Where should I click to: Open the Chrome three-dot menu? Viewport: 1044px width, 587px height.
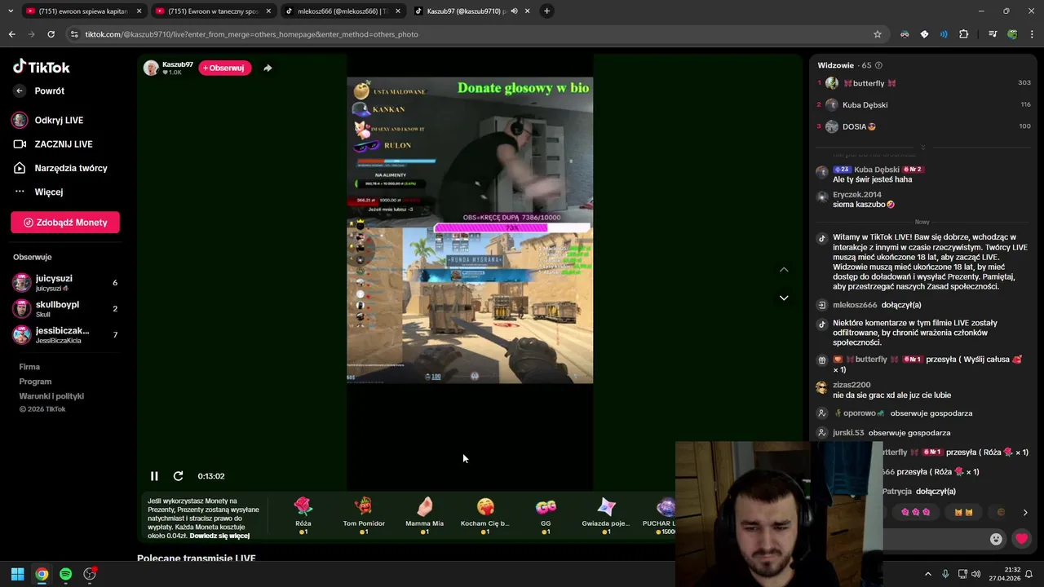(x=1033, y=34)
